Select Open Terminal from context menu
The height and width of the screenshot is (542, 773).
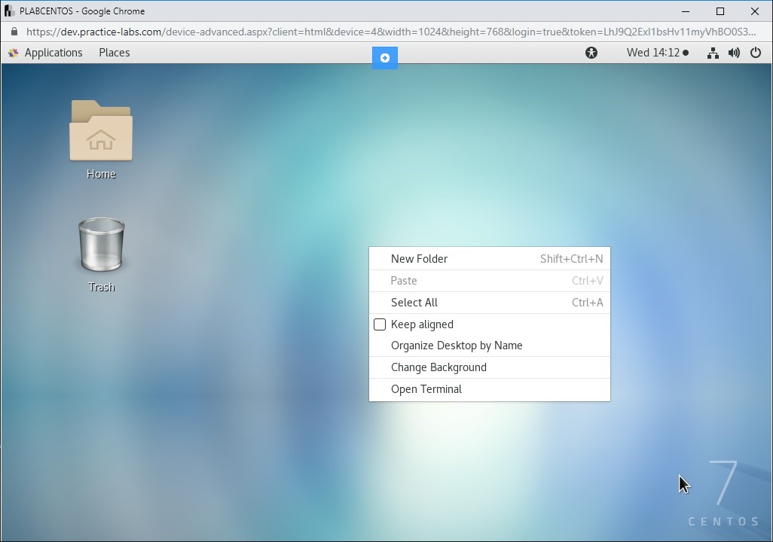click(x=426, y=389)
